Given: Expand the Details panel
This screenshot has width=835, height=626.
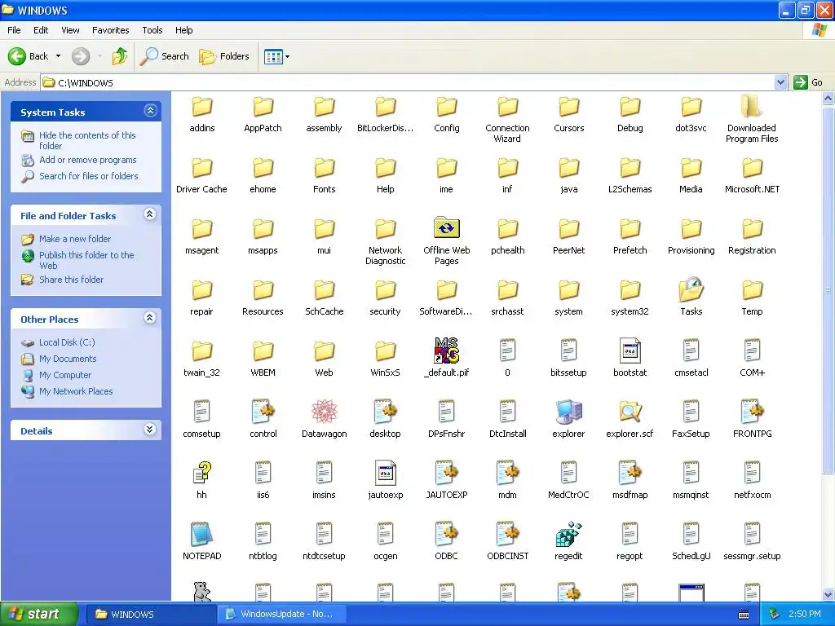Looking at the screenshot, I should coord(150,430).
